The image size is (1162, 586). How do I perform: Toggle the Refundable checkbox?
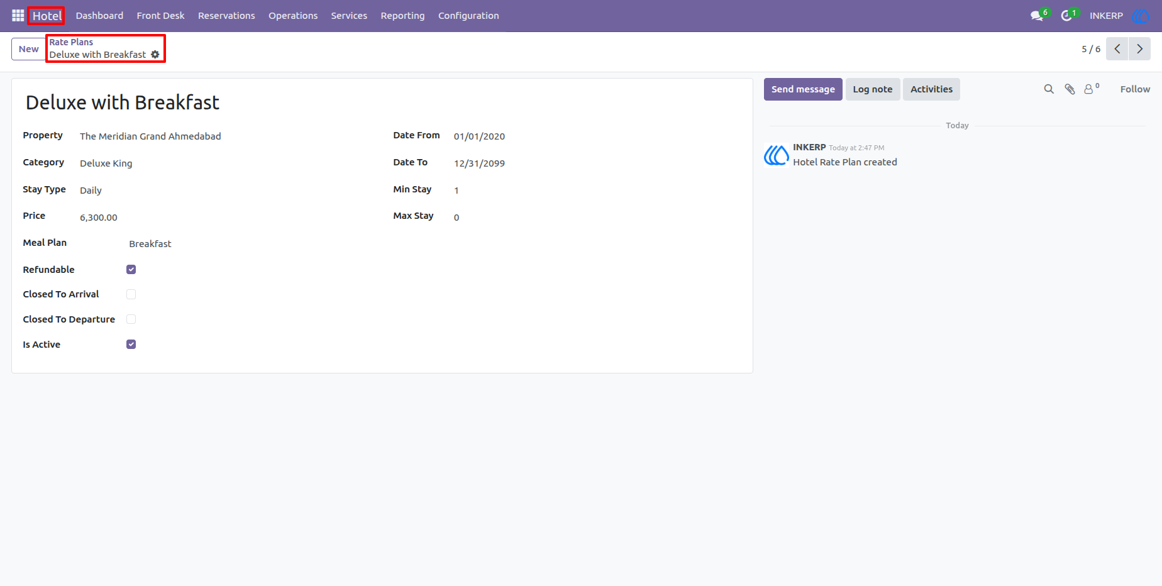pos(131,270)
